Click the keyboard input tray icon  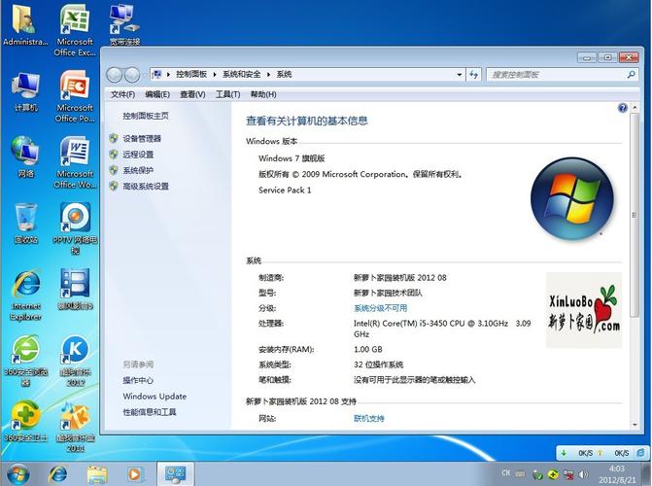520,473
